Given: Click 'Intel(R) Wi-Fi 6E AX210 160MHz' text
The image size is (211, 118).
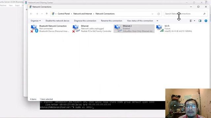Looking at the screenshot, I should 178,31.
